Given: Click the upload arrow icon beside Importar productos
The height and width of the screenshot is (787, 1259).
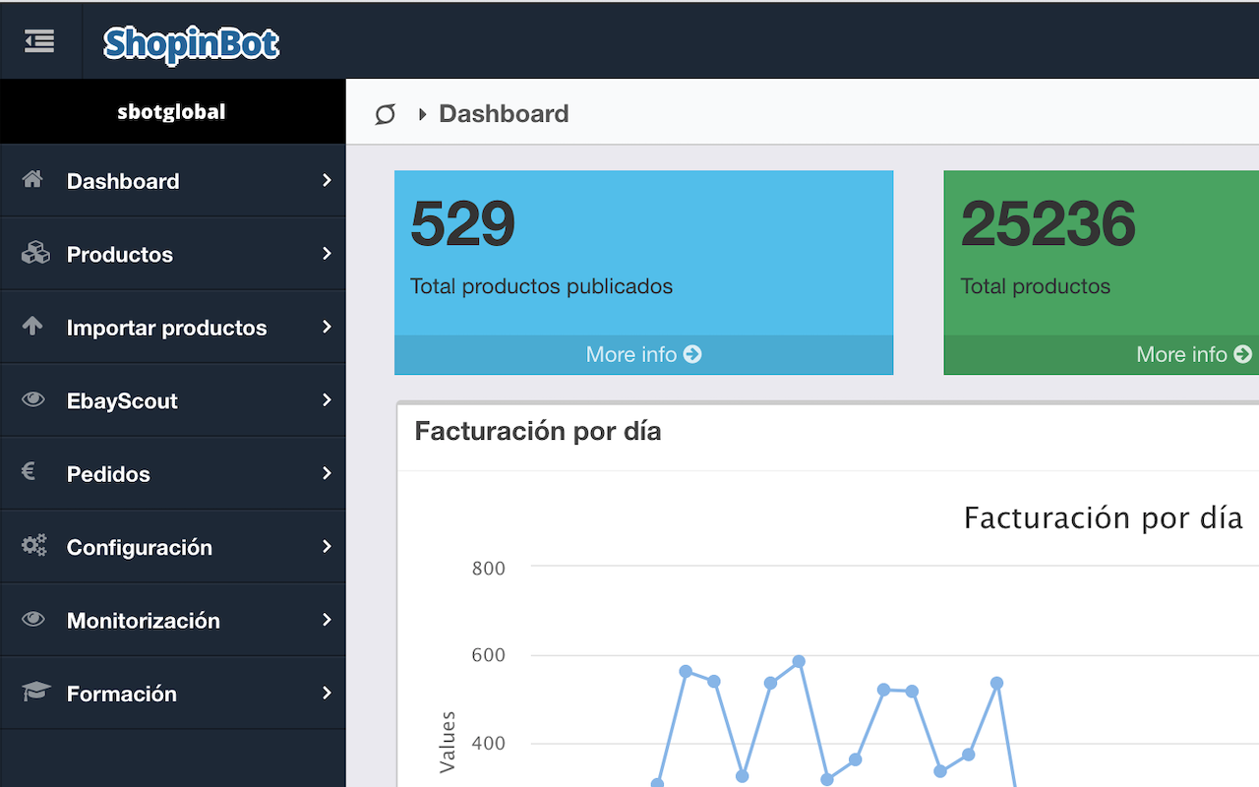Looking at the screenshot, I should pyautogui.click(x=32, y=327).
